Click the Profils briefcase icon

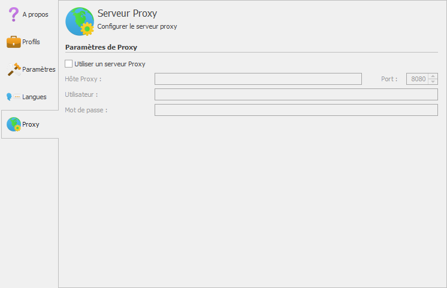pyautogui.click(x=13, y=42)
